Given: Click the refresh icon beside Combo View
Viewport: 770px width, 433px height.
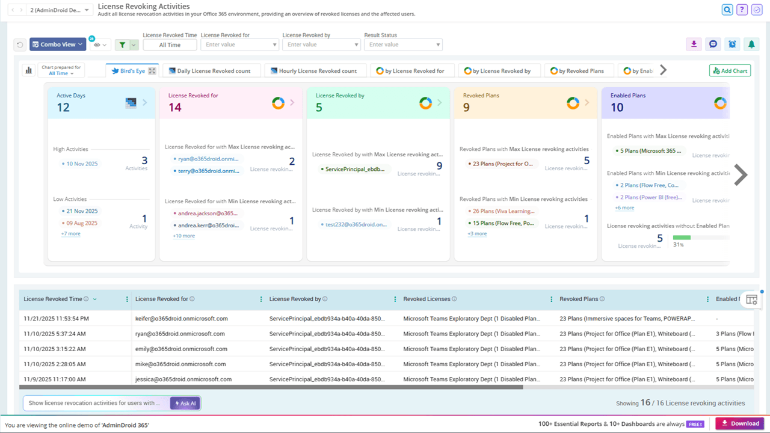Looking at the screenshot, I should pyautogui.click(x=20, y=45).
